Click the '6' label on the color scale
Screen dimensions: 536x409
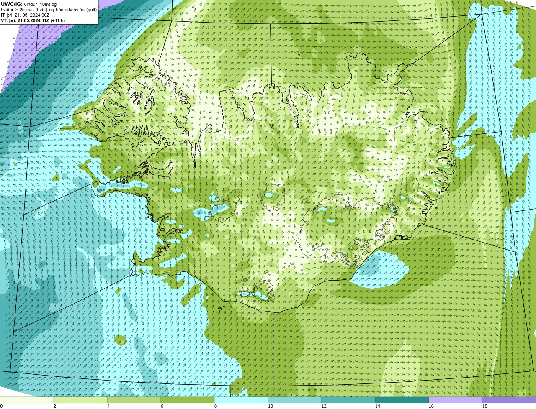tap(162, 406)
